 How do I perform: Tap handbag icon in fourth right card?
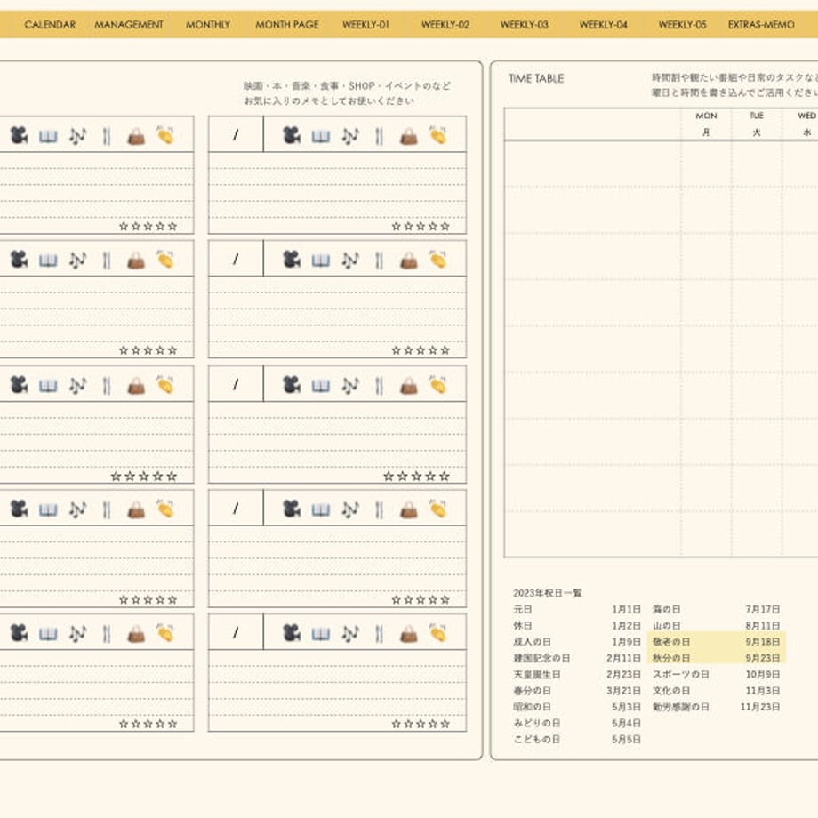pyautogui.click(x=409, y=509)
